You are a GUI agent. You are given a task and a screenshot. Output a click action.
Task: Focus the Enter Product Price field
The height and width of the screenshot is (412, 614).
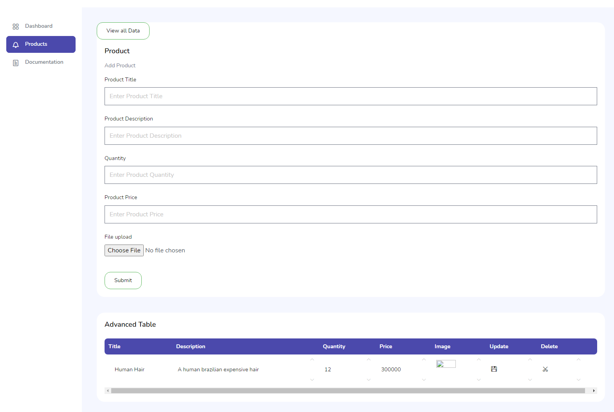(x=350, y=214)
